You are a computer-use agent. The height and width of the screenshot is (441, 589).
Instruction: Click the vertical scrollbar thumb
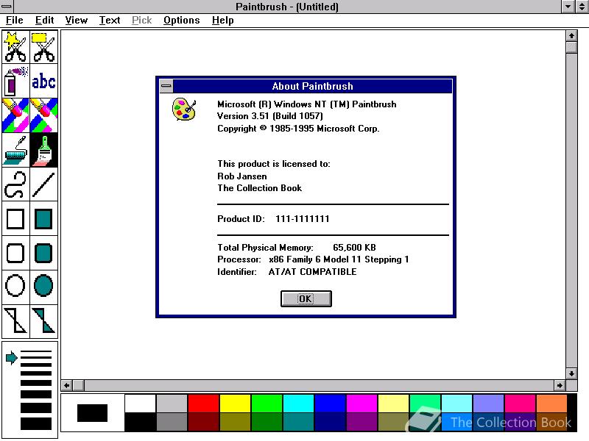tap(571, 47)
